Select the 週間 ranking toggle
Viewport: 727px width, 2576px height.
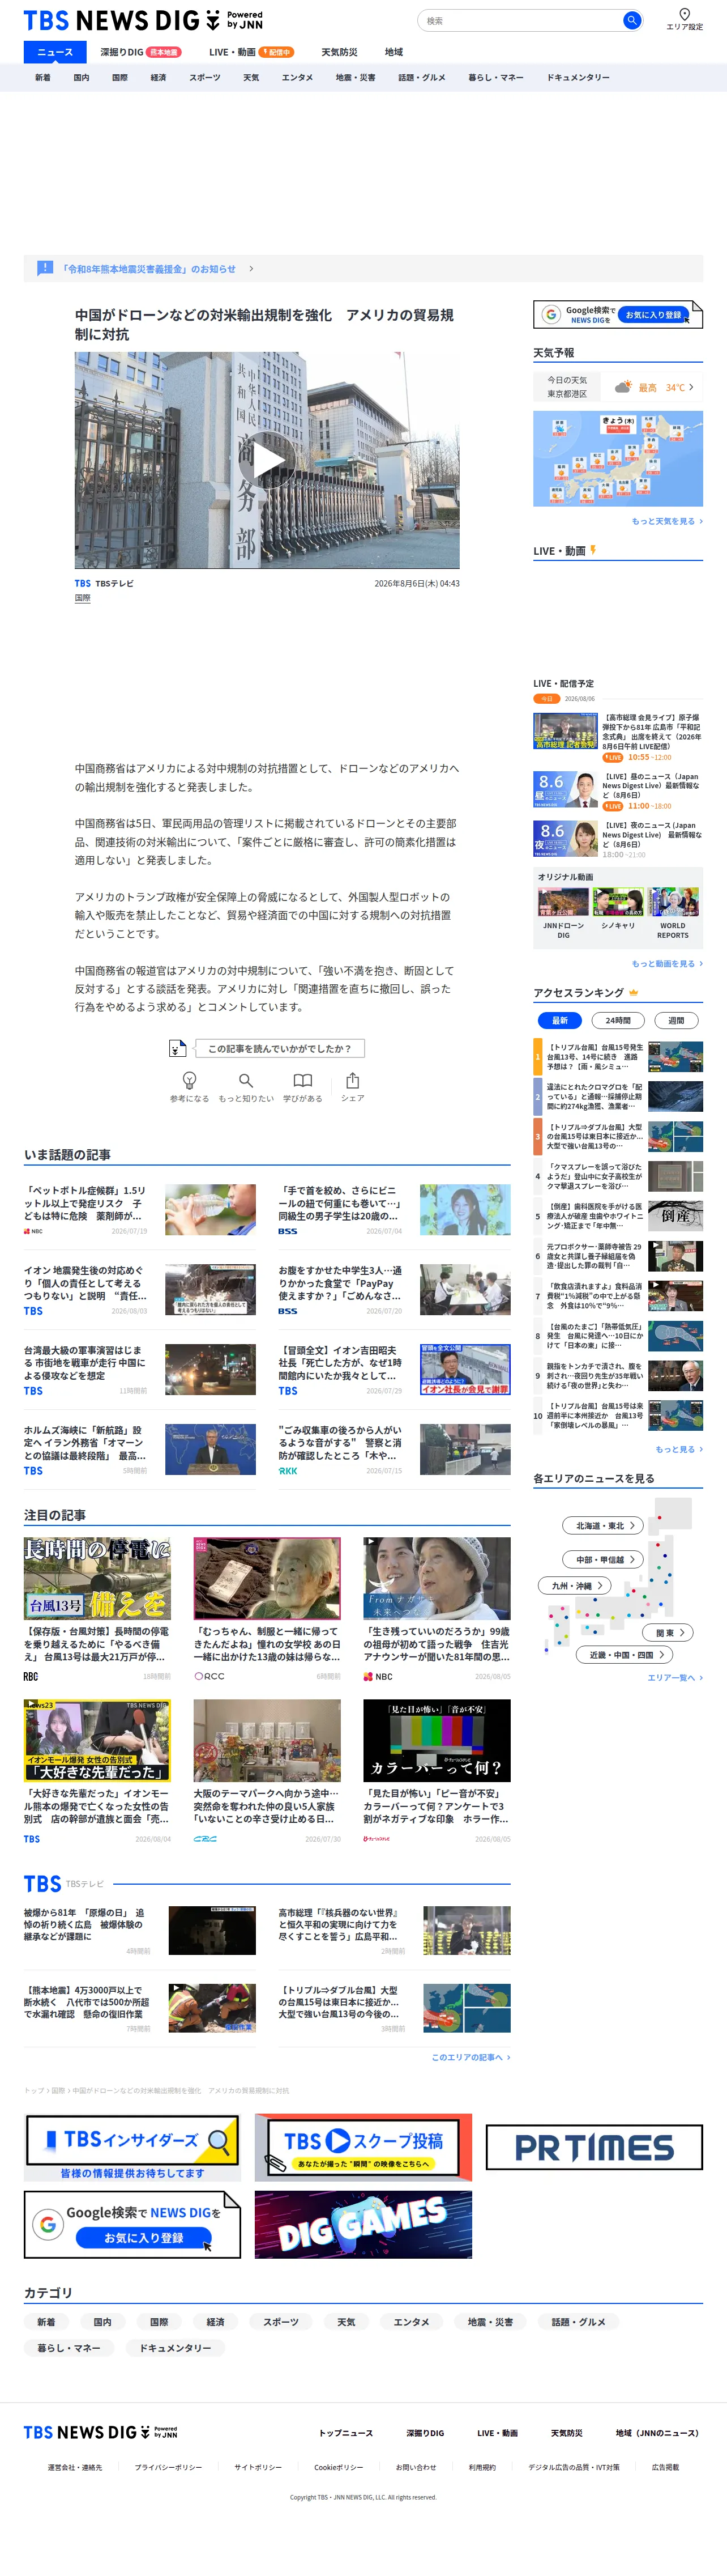[676, 1020]
